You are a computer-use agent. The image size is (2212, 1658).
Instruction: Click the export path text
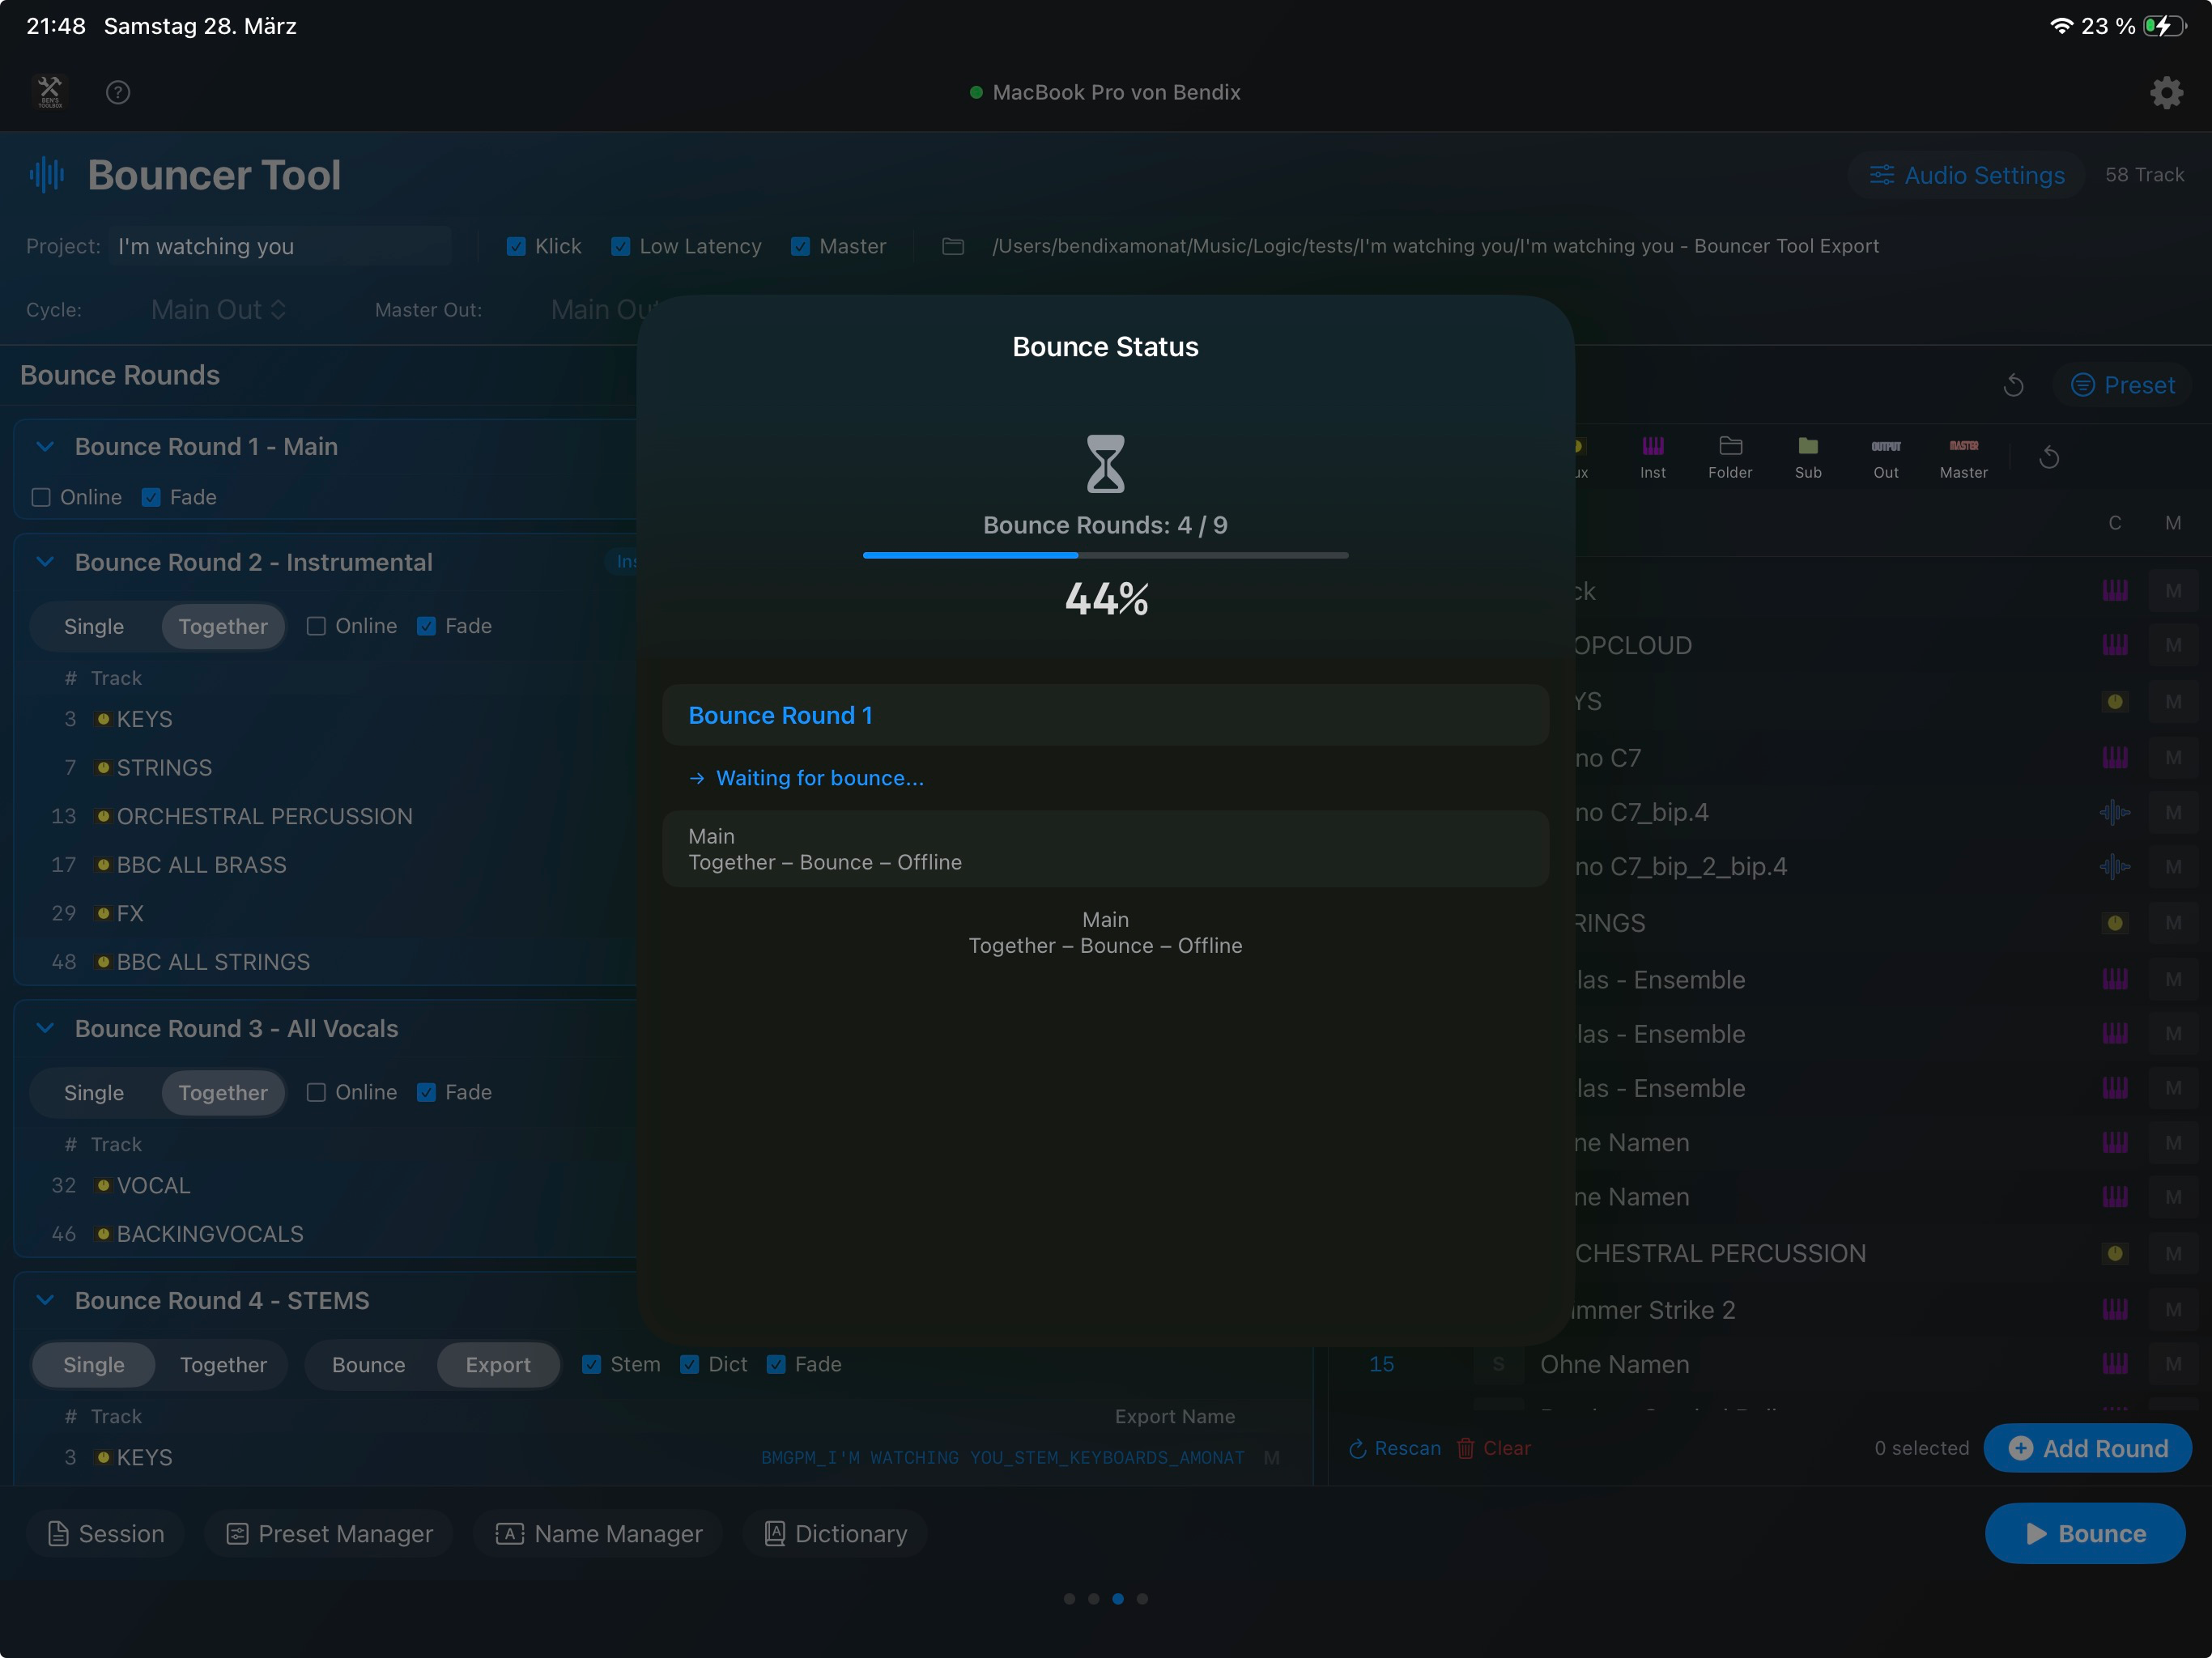[1435, 246]
